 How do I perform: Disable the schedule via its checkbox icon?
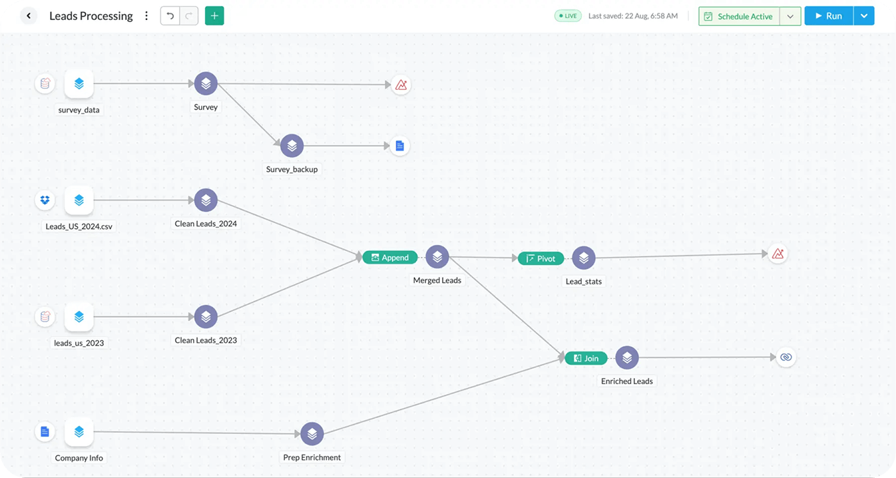707,15
